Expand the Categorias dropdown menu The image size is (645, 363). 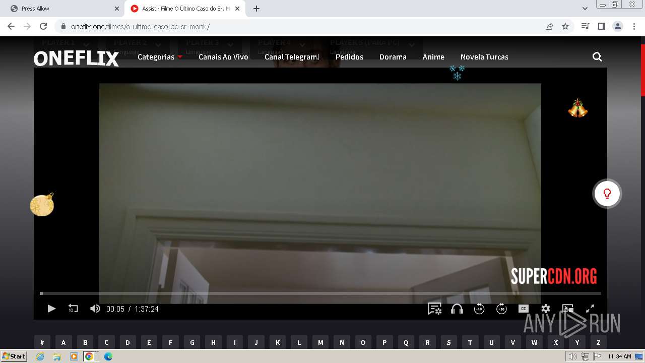[160, 57]
